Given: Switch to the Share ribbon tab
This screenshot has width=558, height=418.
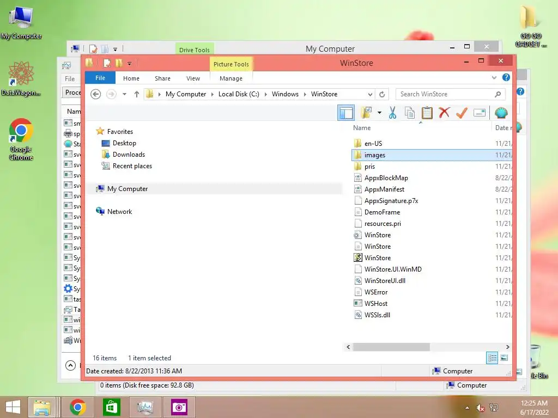Looking at the screenshot, I should [162, 78].
